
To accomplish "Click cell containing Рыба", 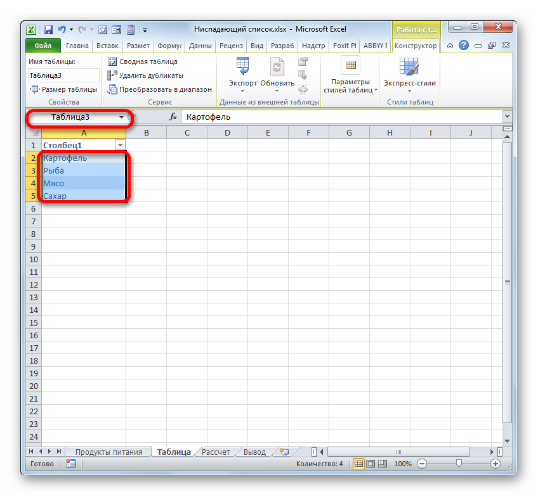I will click(84, 170).
